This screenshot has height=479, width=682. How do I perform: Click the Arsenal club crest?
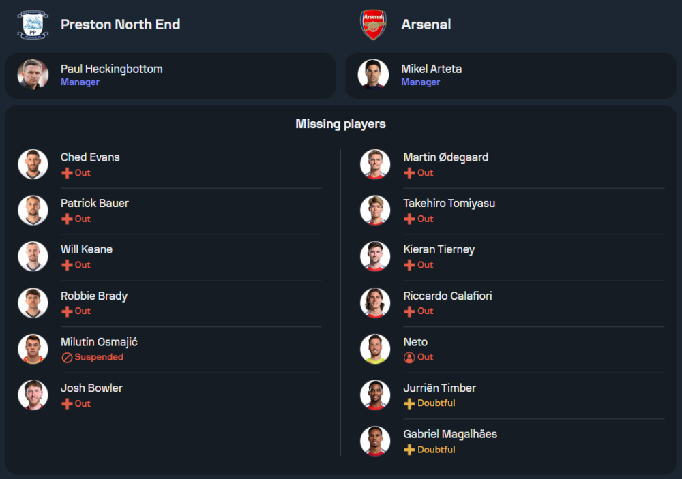[373, 25]
